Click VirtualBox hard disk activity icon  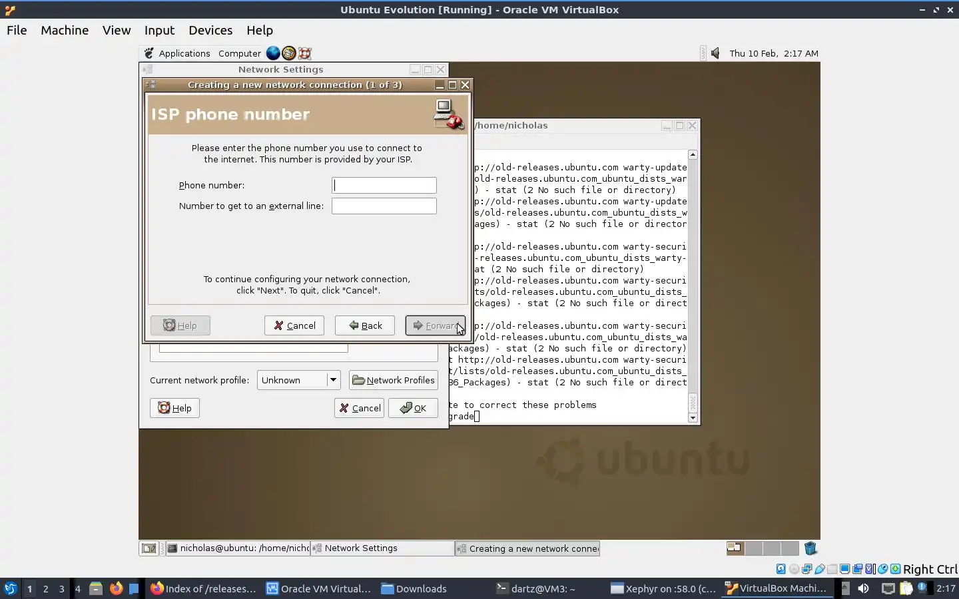[x=781, y=569]
